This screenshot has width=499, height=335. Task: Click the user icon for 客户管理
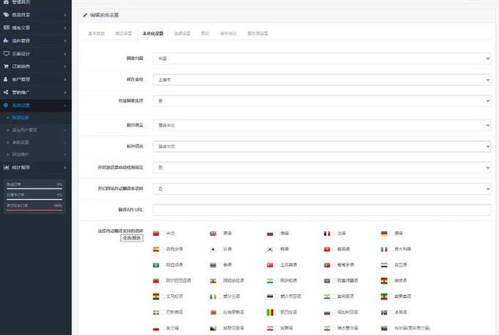tap(6, 79)
